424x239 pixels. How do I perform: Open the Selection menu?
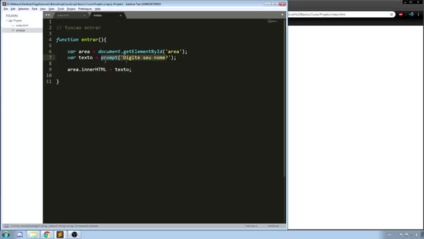tap(24, 9)
